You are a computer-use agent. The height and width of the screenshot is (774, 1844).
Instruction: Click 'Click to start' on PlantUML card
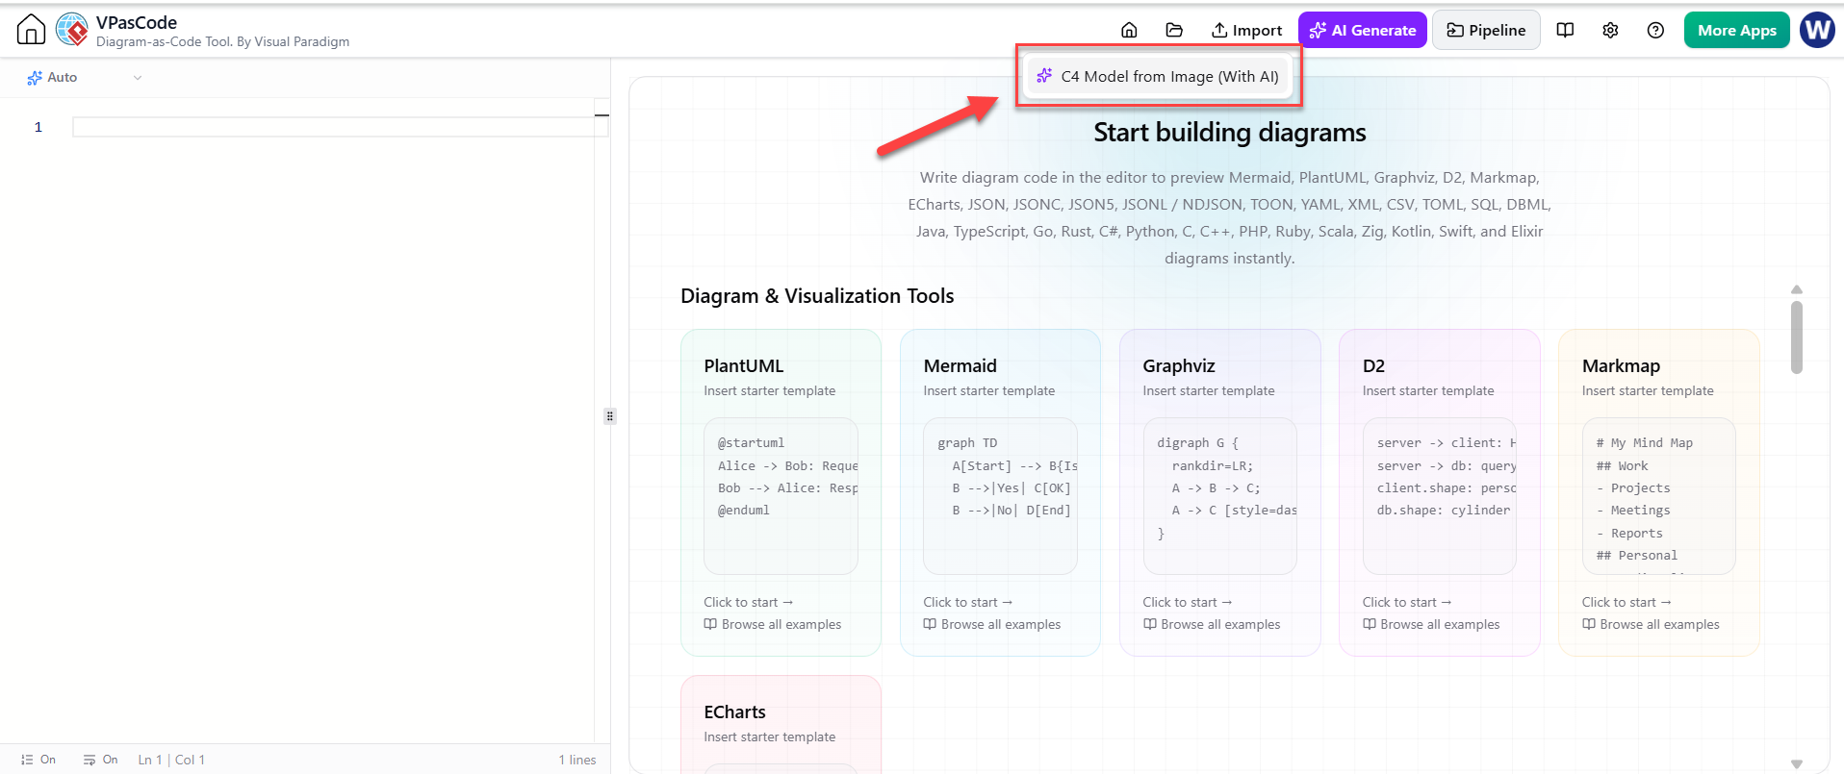748,602
